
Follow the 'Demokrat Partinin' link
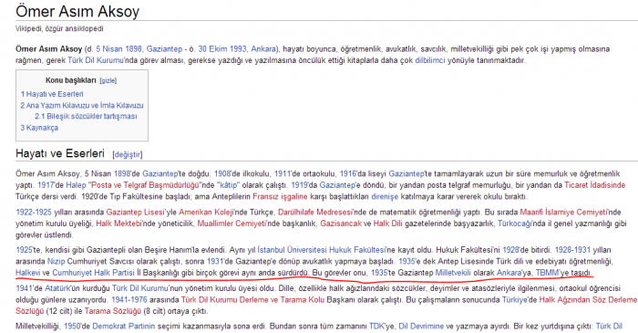click(x=124, y=327)
